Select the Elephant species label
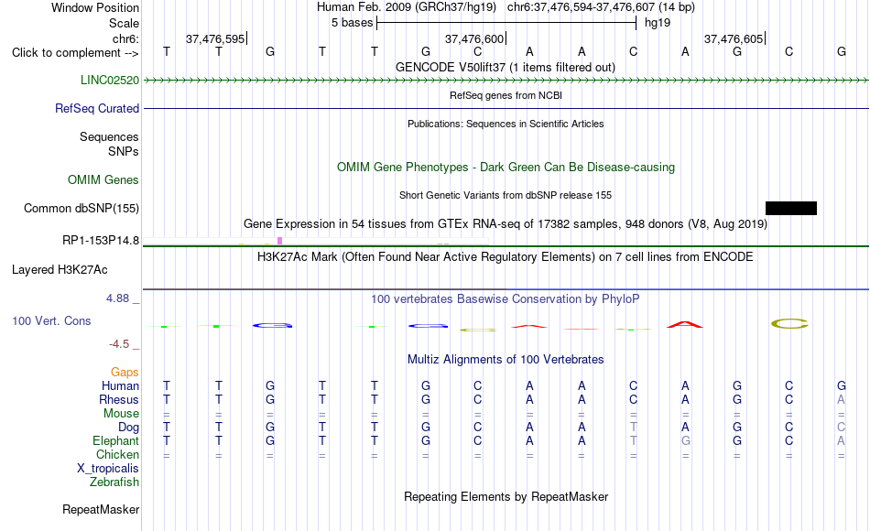The image size is (870, 531). (x=115, y=440)
